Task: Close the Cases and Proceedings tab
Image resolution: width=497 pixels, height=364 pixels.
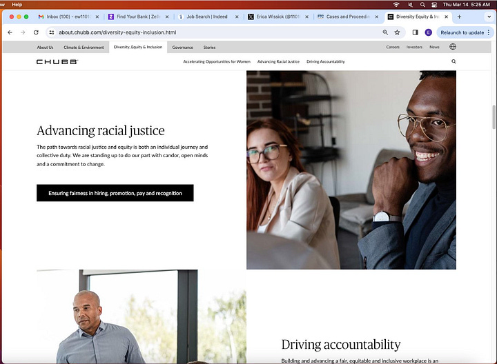Action: point(377,17)
